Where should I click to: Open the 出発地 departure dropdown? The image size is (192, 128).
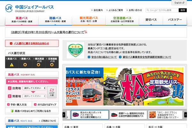pos(34,88)
